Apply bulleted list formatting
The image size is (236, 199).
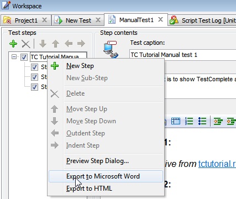[202, 121]
